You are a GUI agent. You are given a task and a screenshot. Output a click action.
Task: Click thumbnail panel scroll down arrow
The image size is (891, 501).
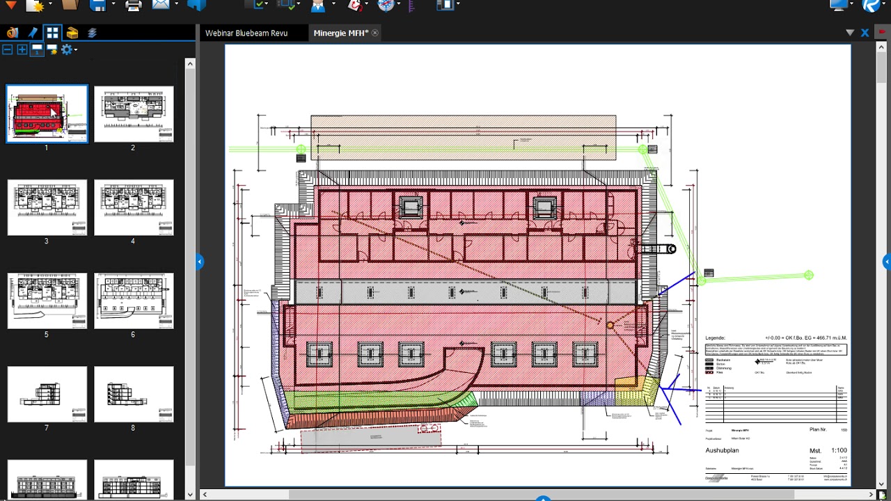[x=190, y=495]
